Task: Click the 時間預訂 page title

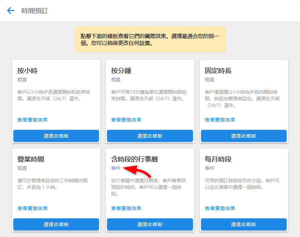Action: [x=35, y=11]
